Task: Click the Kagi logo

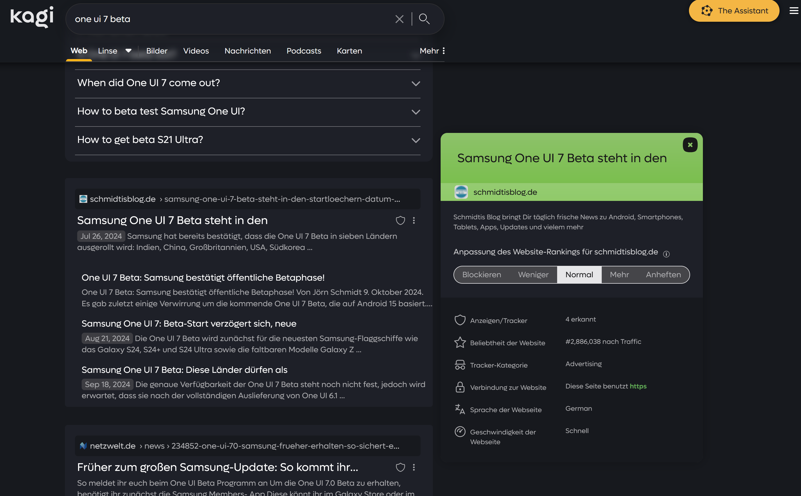Action: (32, 17)
